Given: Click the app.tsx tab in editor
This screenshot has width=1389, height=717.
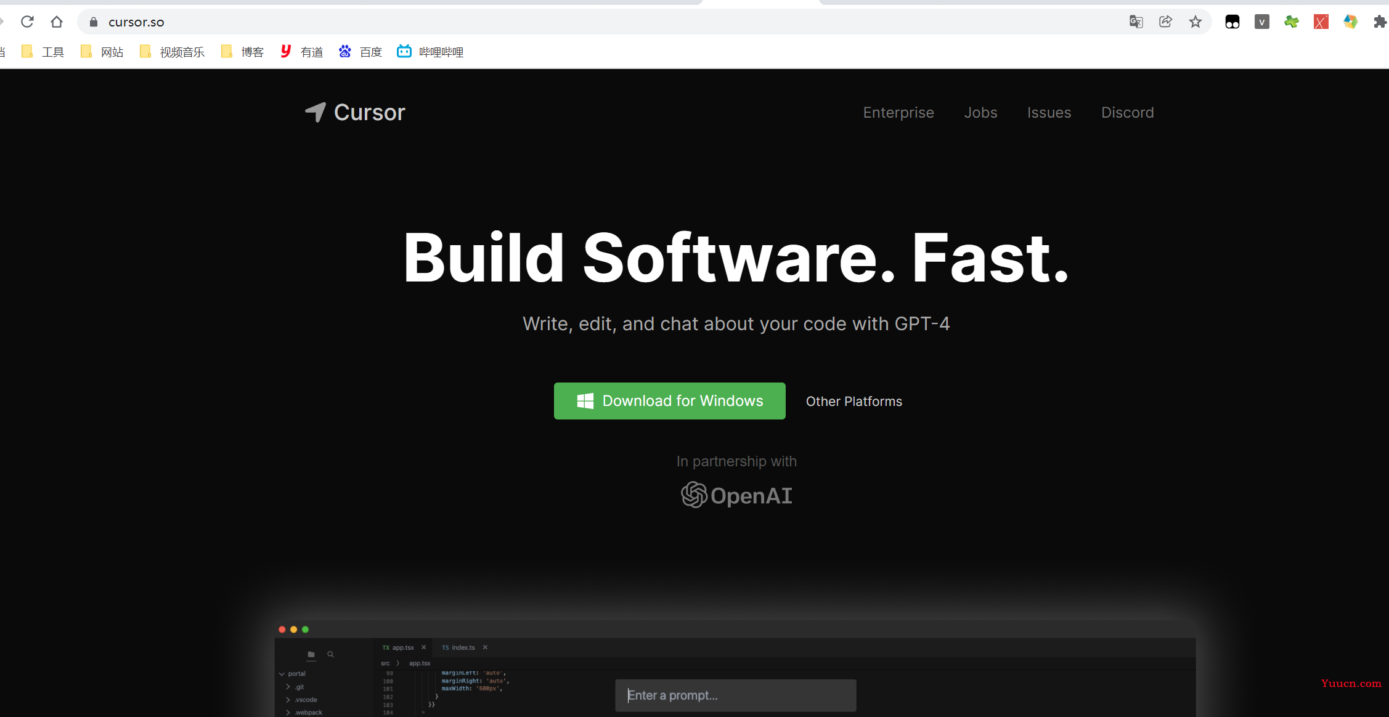Looking at the screenshot, I should 401,647.
